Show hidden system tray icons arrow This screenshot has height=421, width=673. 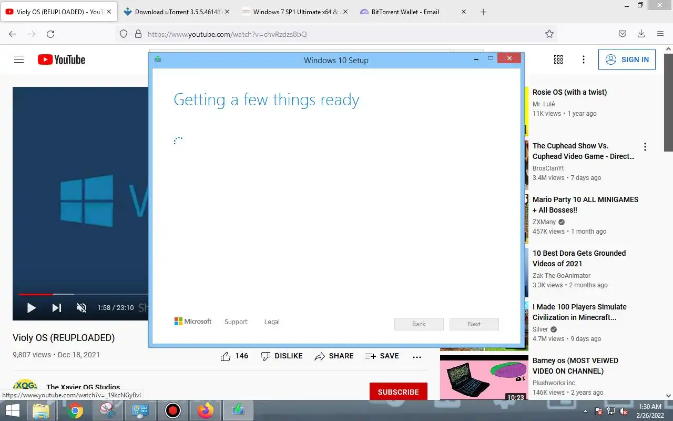click(586, 411)
